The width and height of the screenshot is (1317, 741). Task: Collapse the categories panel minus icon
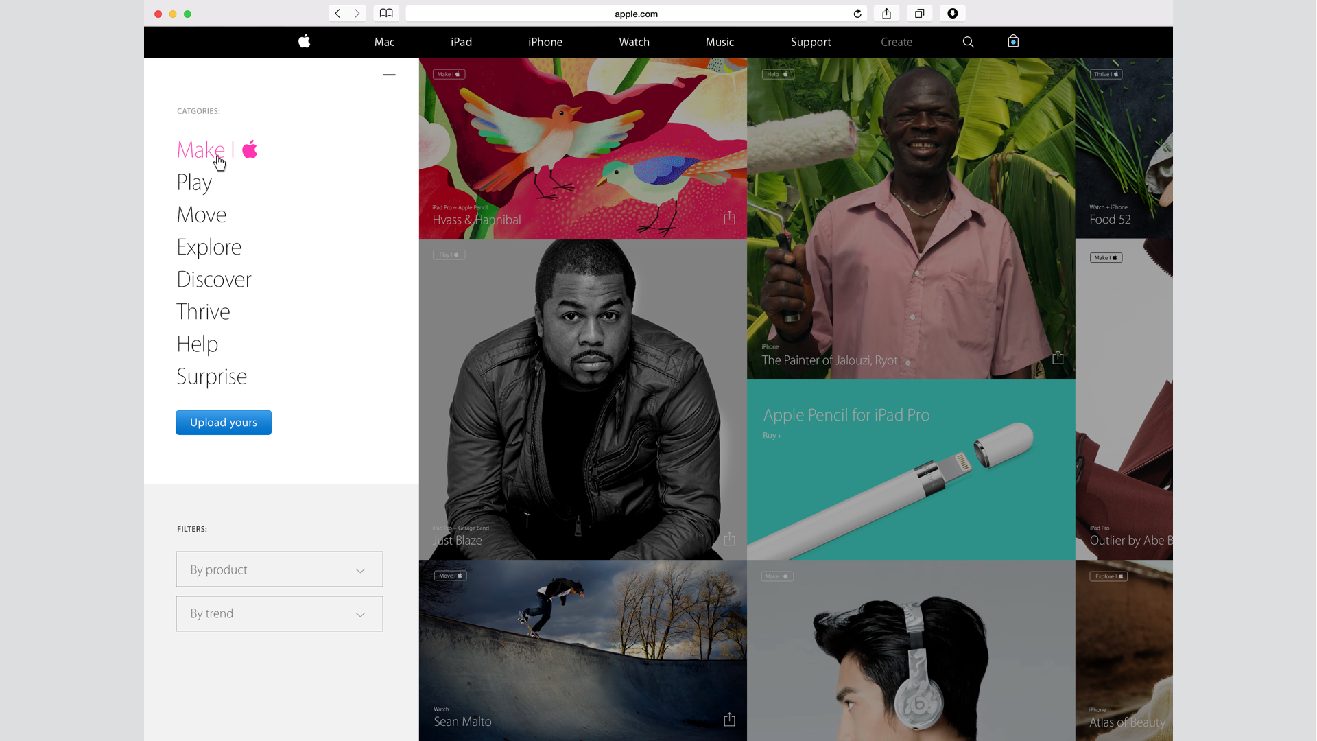(x=389, y=75)
